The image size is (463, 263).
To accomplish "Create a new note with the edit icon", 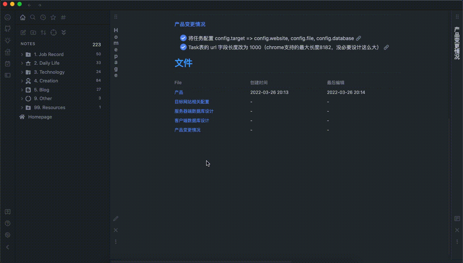I will (23, 33).
